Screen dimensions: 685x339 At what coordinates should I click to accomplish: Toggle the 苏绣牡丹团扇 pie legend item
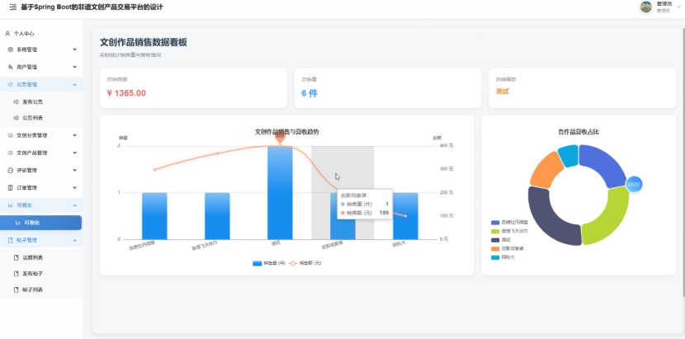tap(509, 223)
